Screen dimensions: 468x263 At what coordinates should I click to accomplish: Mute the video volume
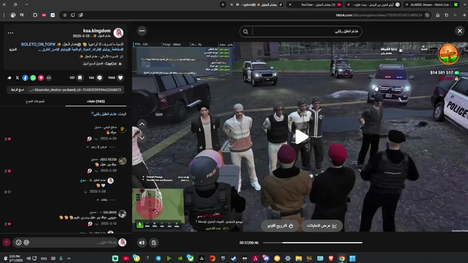coord(142,243)
